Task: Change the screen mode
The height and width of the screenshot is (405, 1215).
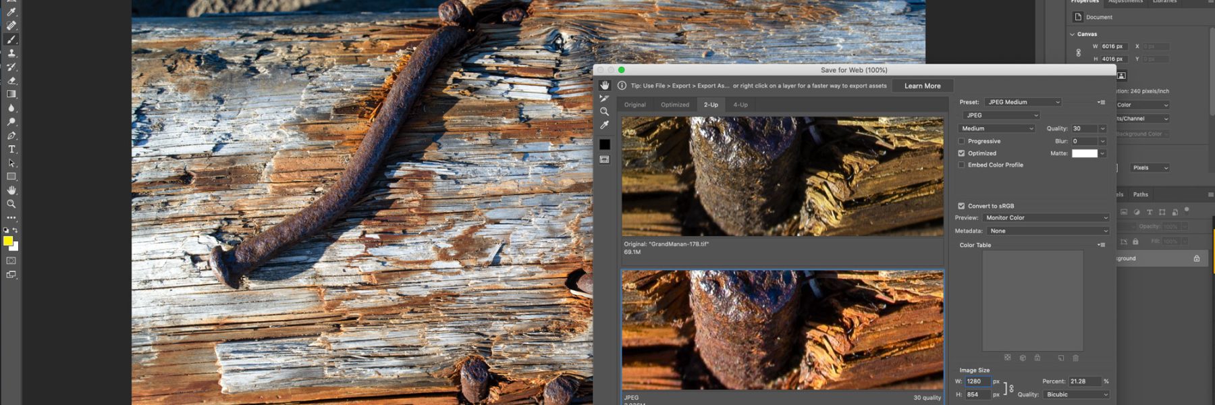Action: 11,275
